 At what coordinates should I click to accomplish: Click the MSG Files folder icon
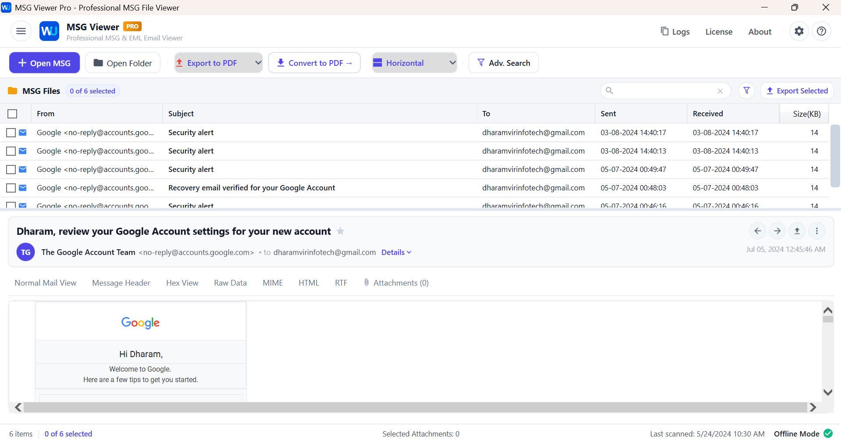tap(12, 91)
